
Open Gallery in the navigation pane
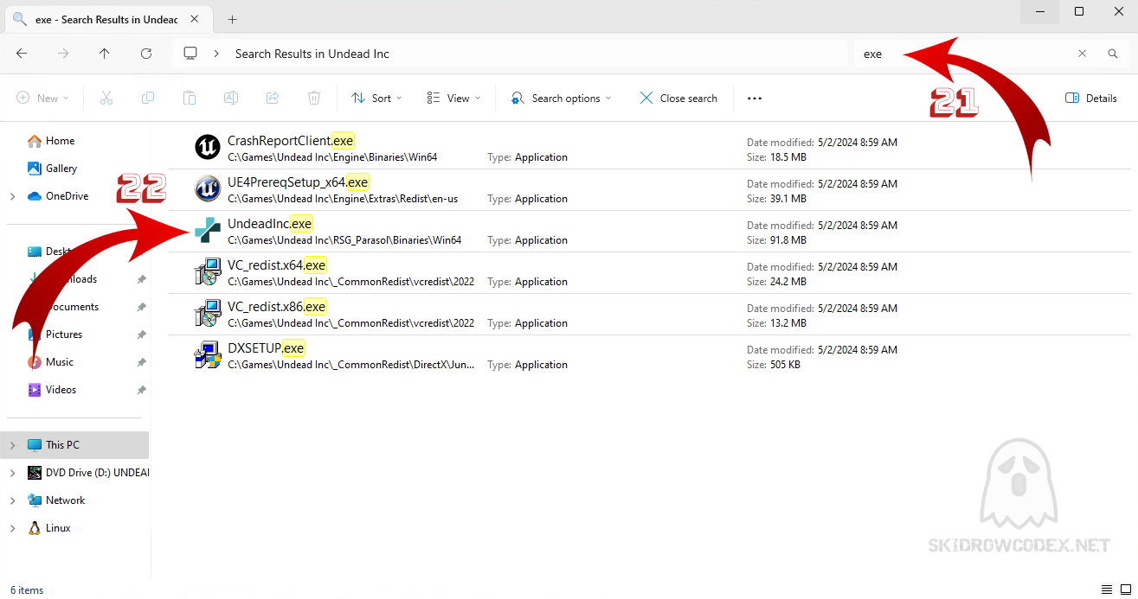61,169
